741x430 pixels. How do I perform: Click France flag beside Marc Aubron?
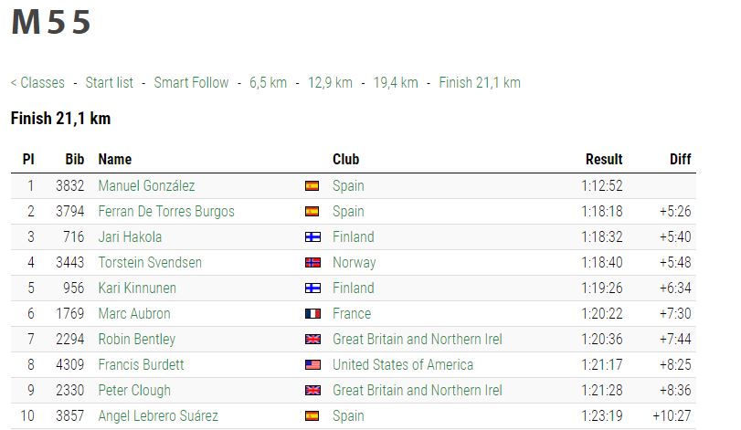coord(312,314)
